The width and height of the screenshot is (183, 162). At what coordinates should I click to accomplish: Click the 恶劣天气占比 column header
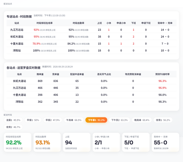(x=104, y=74)
